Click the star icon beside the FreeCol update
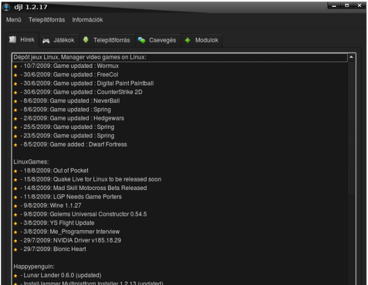Screen dimensions: 368x285 click(15, 75)
